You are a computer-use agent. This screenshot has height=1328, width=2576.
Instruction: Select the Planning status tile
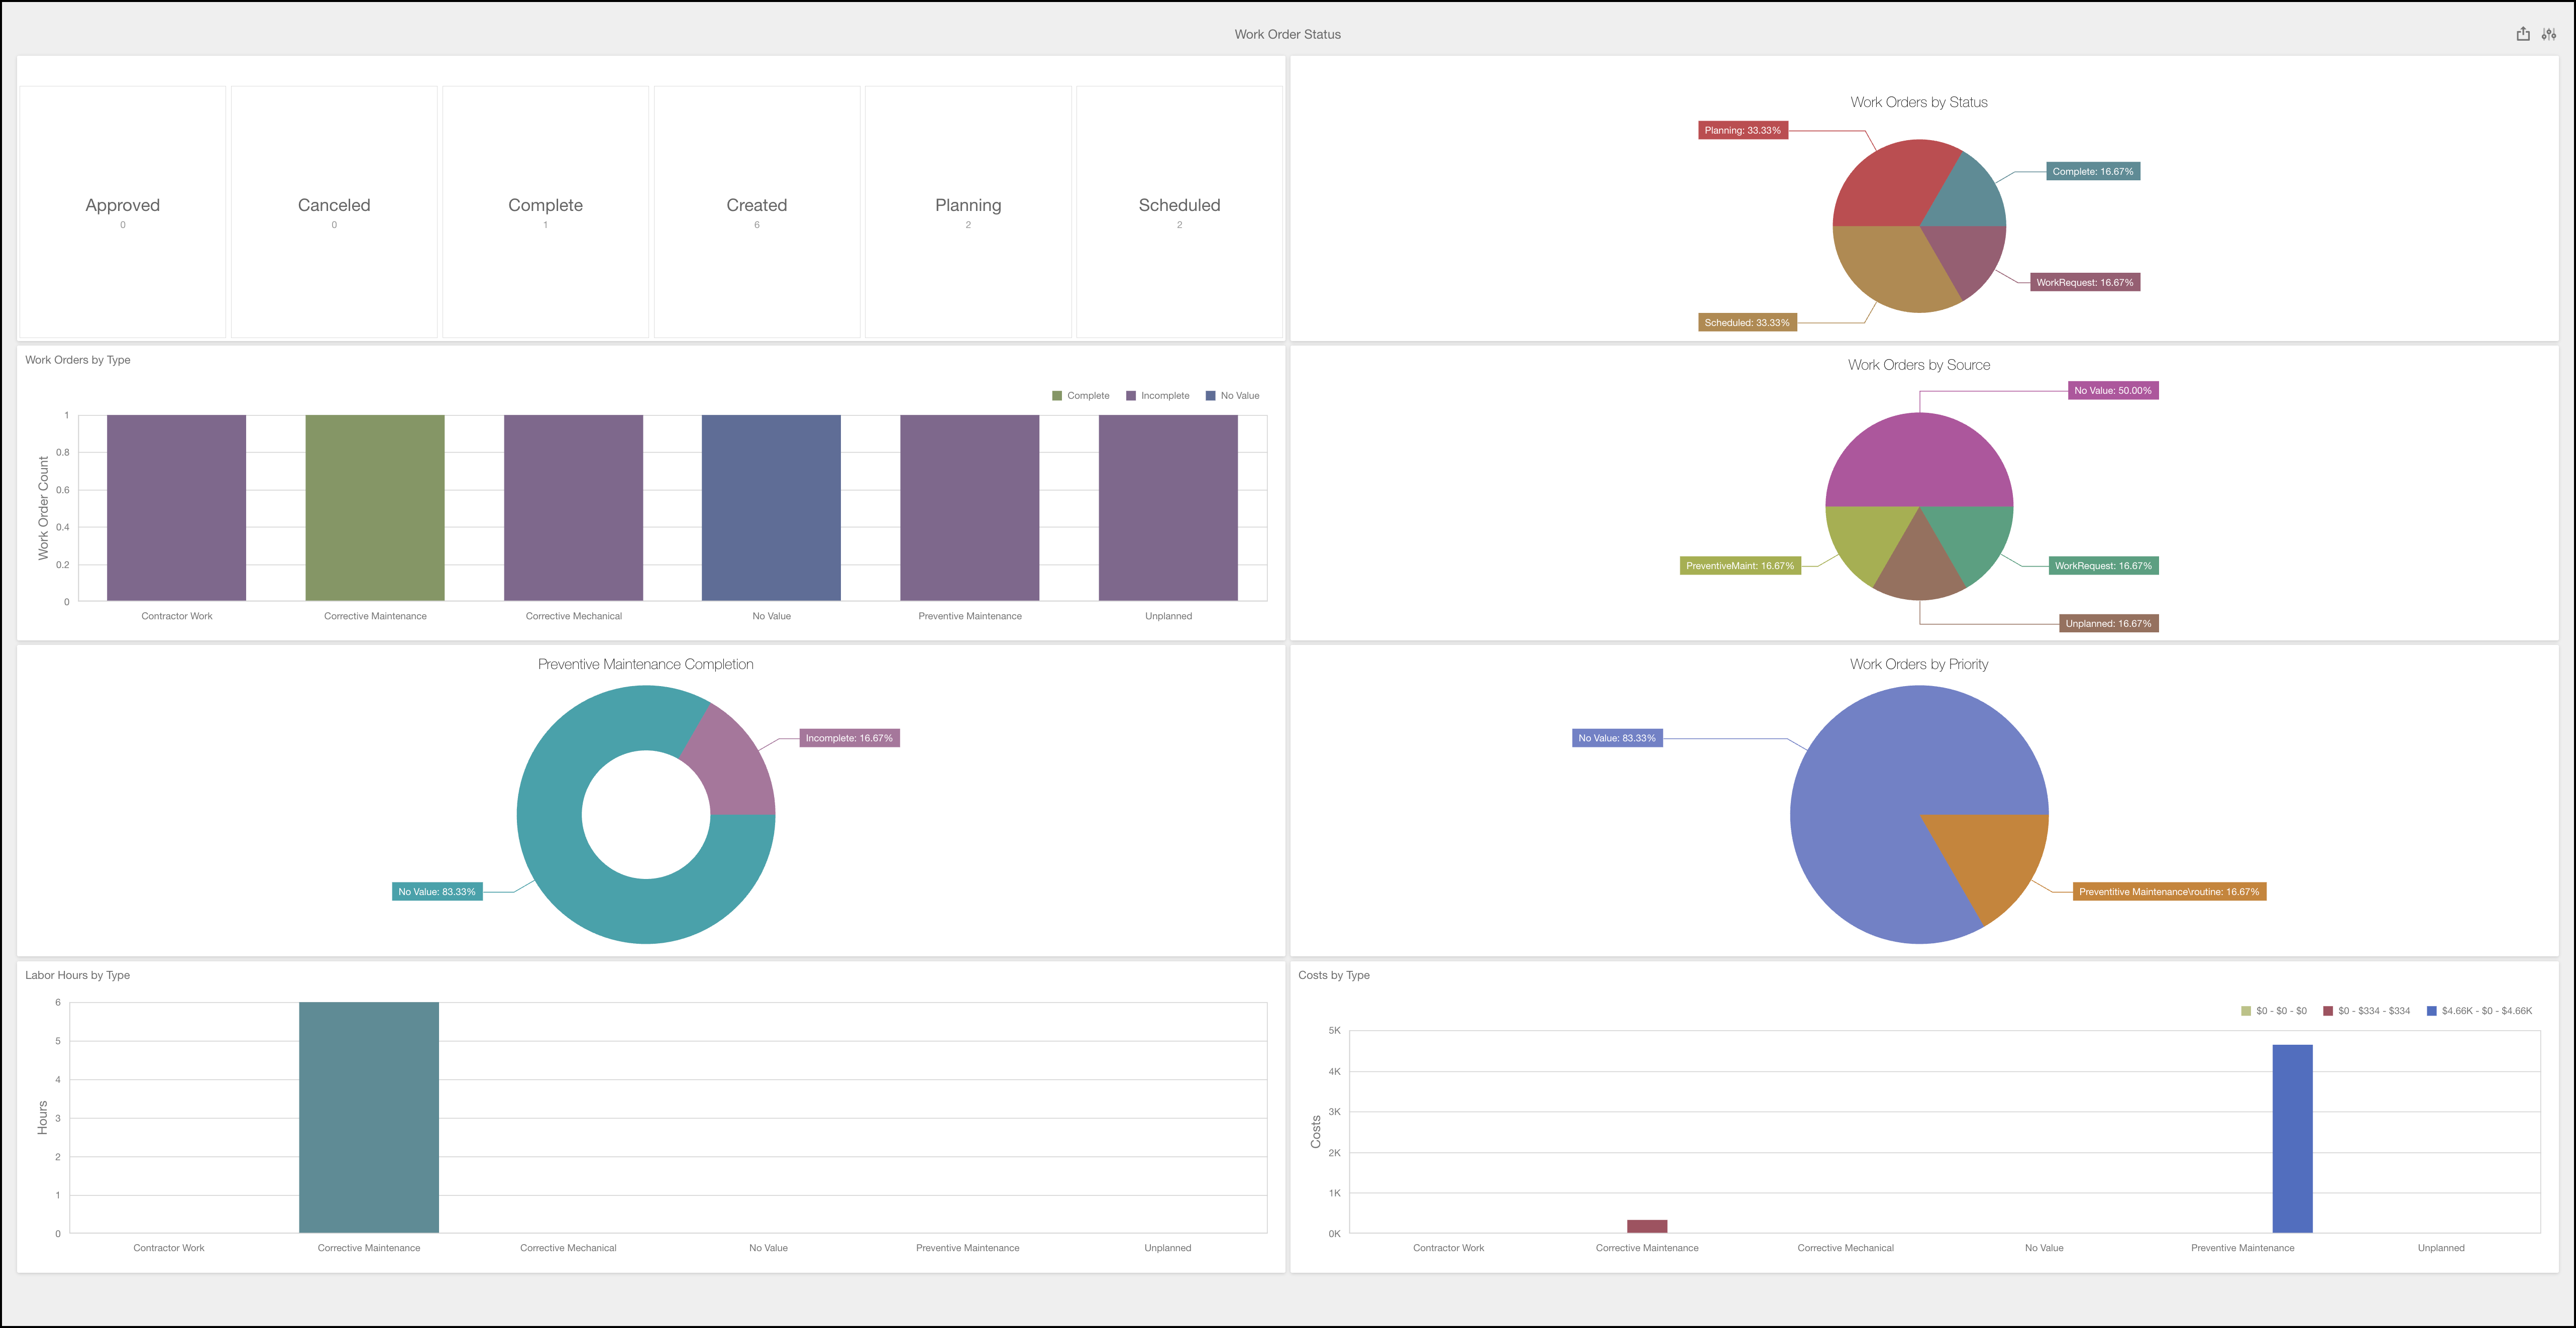[x=968, y=211]
